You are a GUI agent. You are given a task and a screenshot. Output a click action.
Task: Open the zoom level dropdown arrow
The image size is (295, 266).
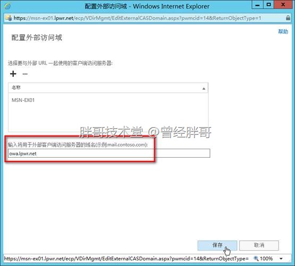(281, 259)
